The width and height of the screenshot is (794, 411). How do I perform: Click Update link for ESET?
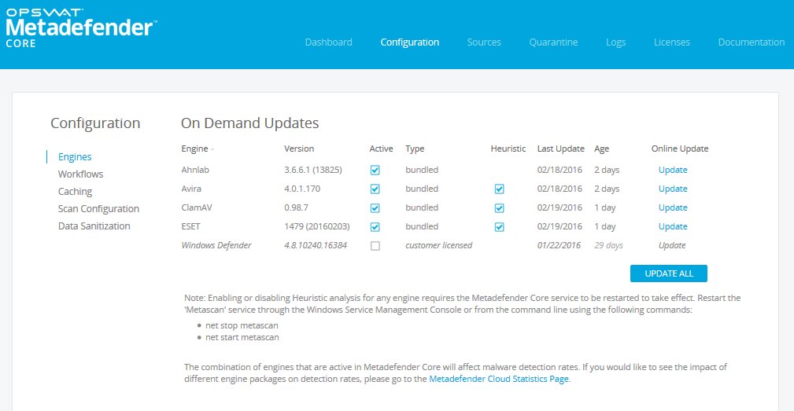tap(673, 226)
